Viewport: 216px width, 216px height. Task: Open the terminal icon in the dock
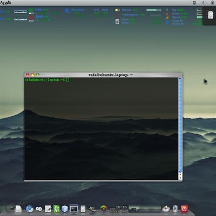click(x=74, y=209)
